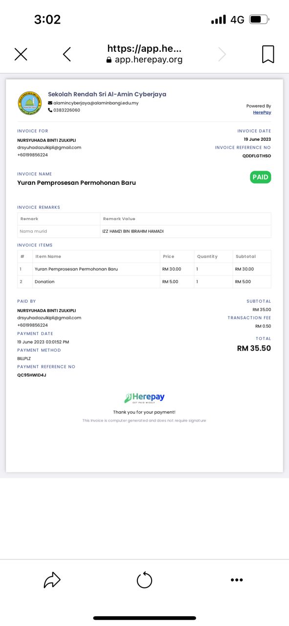Viewport: 289px width, 626px height.
Task: Reload the page with the refresh icon
Action: (x=144, y=581)
